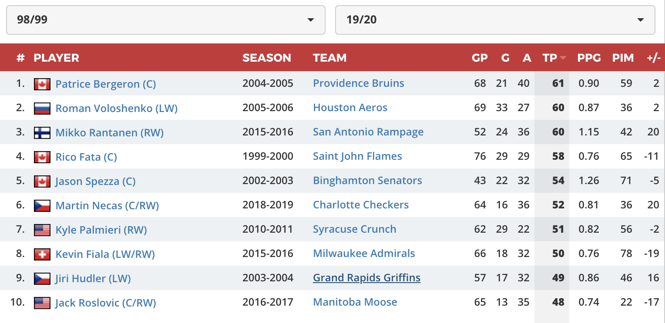Visit the Providence Bruins team page

tap(359, 83)
